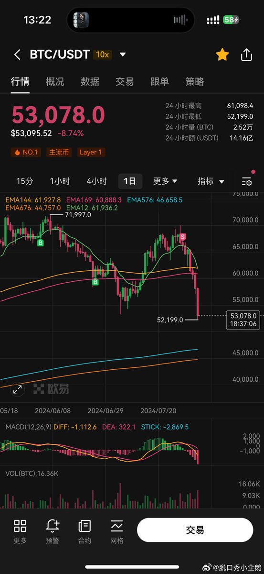
Task: Switch to the 数据 tab
Action: [90, 82]
